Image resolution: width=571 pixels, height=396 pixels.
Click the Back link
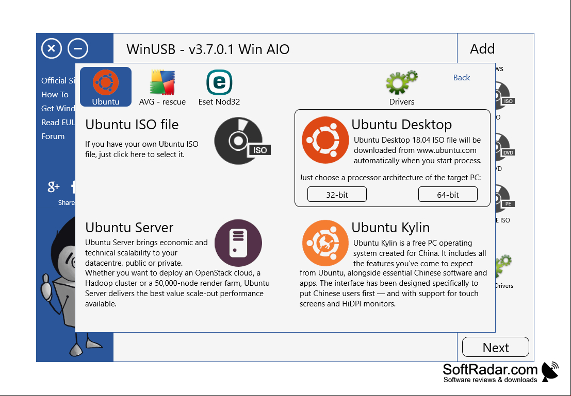click(x=461, y=77)
